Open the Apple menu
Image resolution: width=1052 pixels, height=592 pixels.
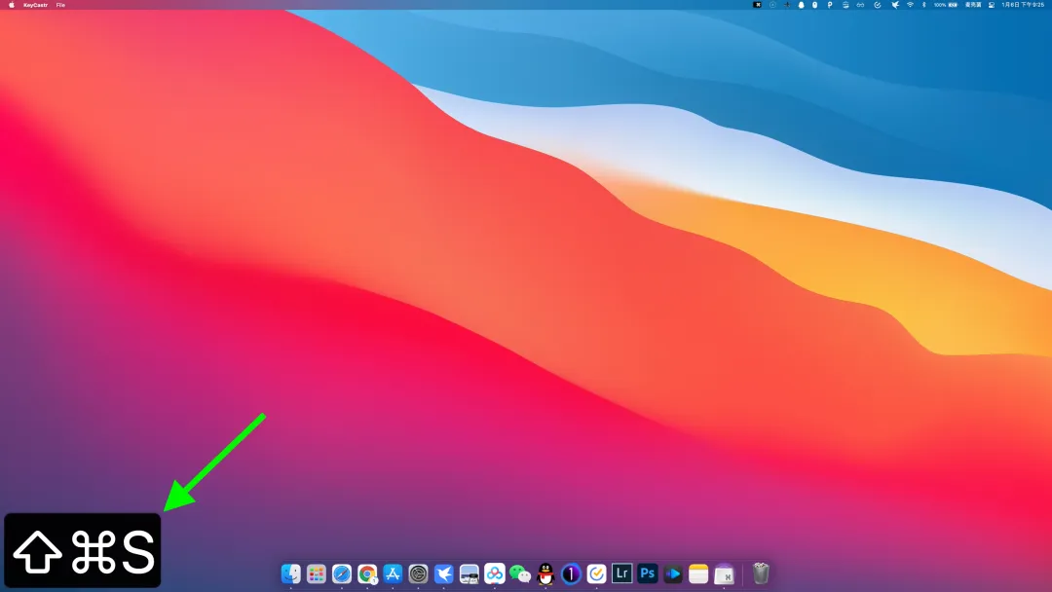pos(12,5)
